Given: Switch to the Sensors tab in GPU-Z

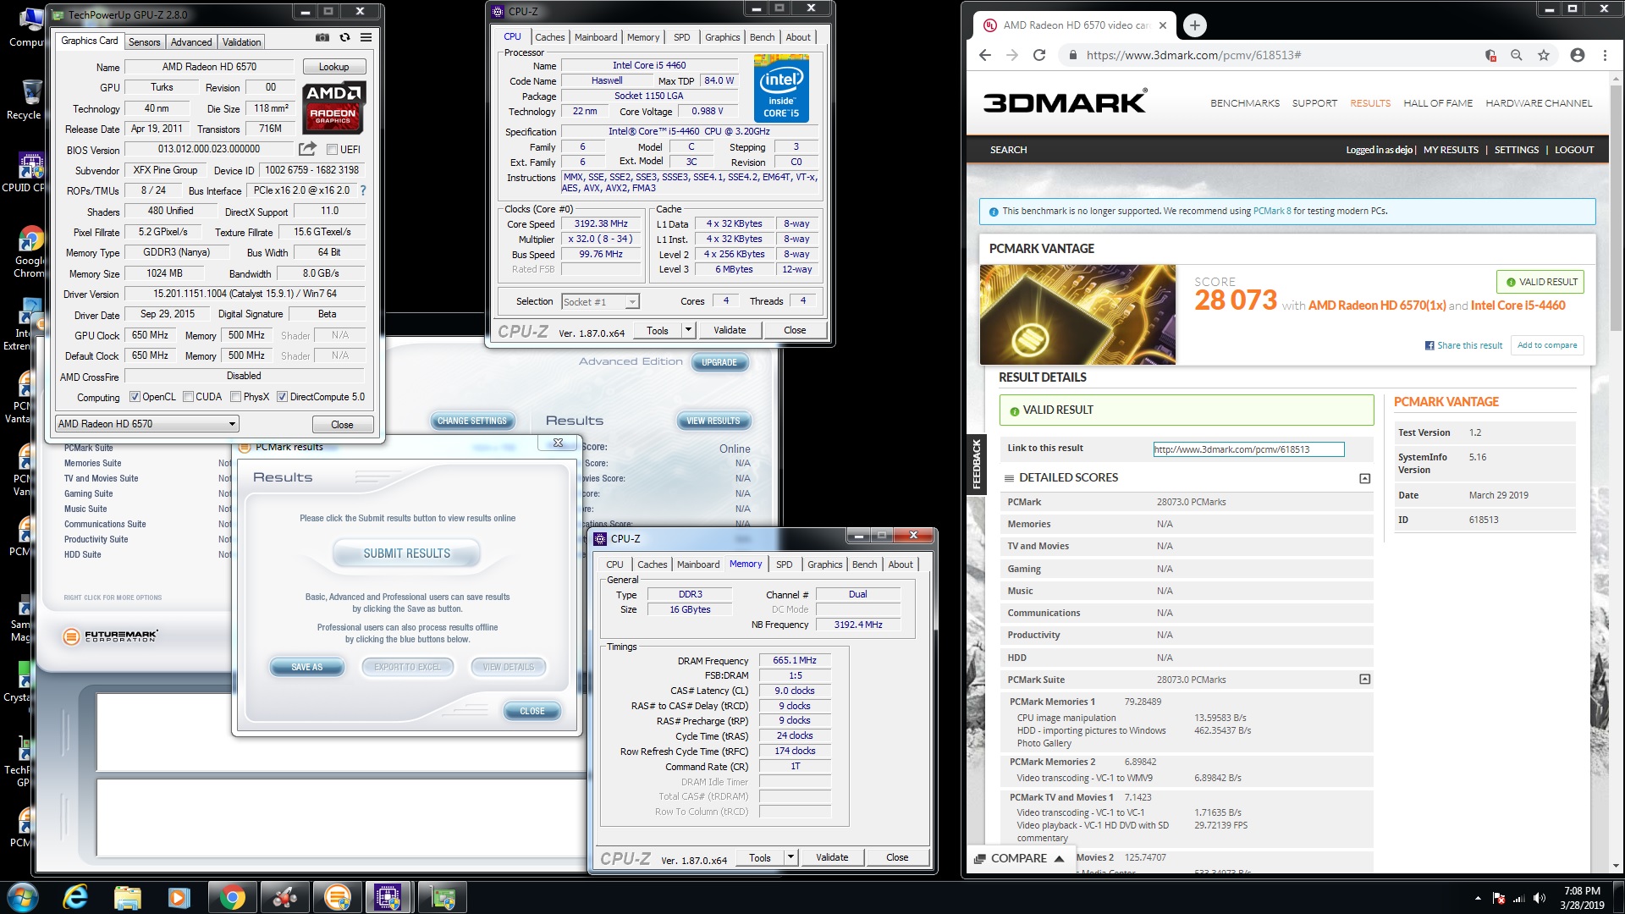Looking at the screenshot, I should click(x=144, y=42).
